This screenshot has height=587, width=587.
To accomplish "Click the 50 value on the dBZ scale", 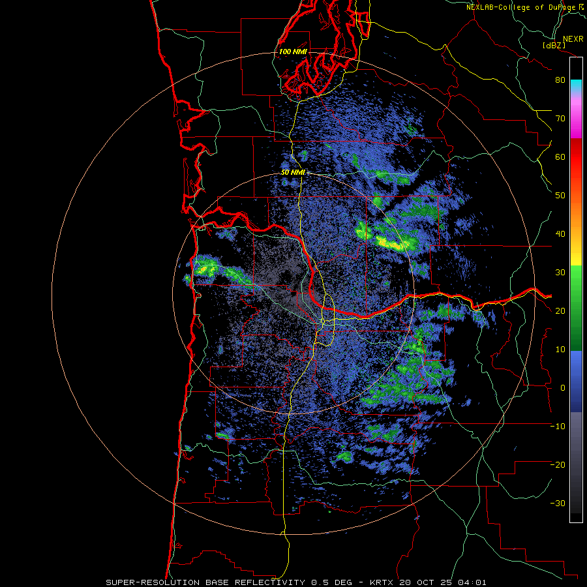I will 560,196.
